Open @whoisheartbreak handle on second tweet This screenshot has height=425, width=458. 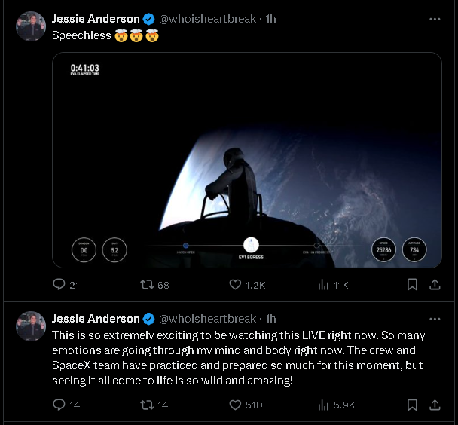tap(207, 319)
